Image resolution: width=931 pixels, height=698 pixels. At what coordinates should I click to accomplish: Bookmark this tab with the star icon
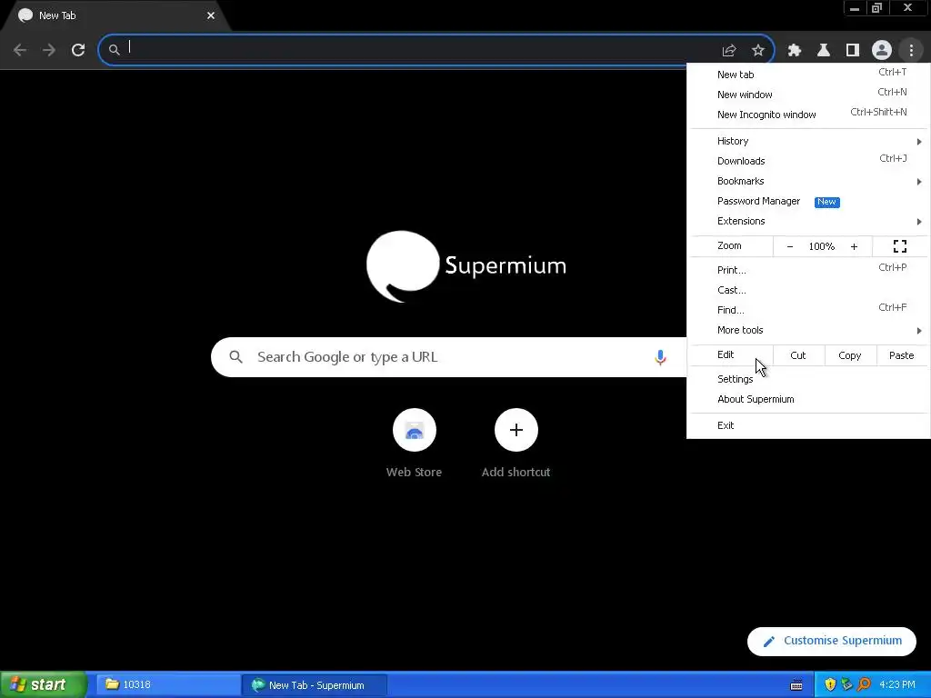(x=758, y=51)
